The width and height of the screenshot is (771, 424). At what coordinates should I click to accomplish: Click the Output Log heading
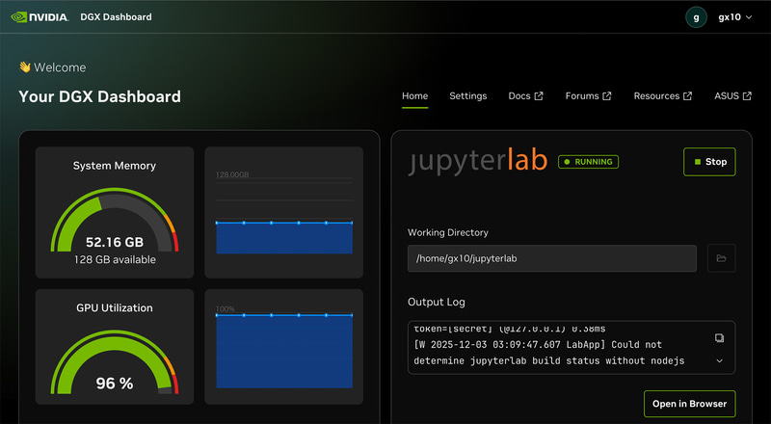pyautogui.click(x=437, y=302)
